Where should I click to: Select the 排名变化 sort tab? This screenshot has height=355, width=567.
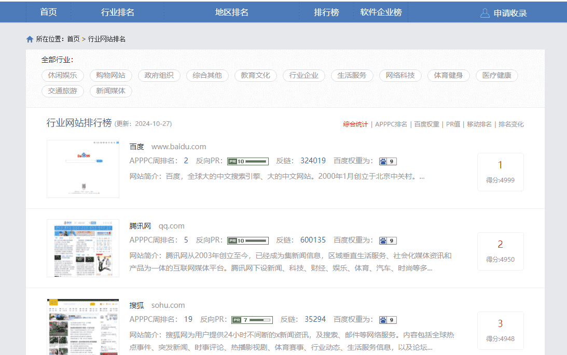[511, 124]
